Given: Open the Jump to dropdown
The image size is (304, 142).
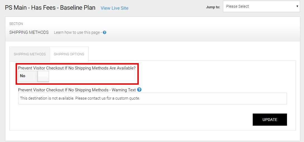Looking at the screenshot, I should pos(261,7).
